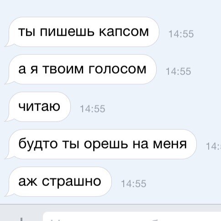Select the 'ты пишешь капсом' message bubble

(x=82, y=32)
